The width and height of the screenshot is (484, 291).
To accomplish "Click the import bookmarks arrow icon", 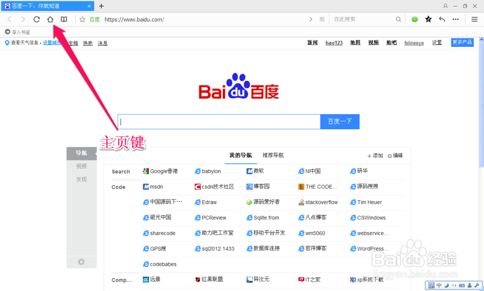I will pyautogui.click(x=7, y=32).
